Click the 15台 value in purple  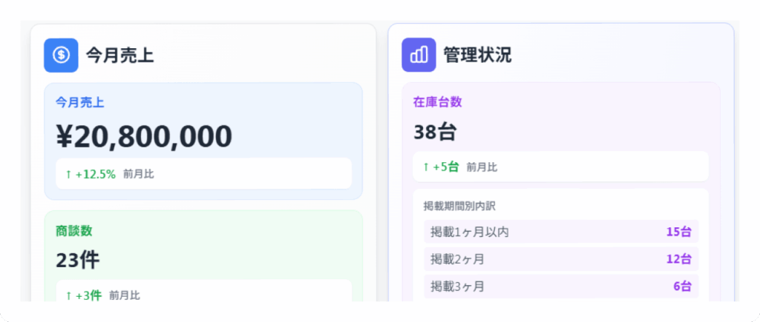pyautogui.click(x=678, y=232)
